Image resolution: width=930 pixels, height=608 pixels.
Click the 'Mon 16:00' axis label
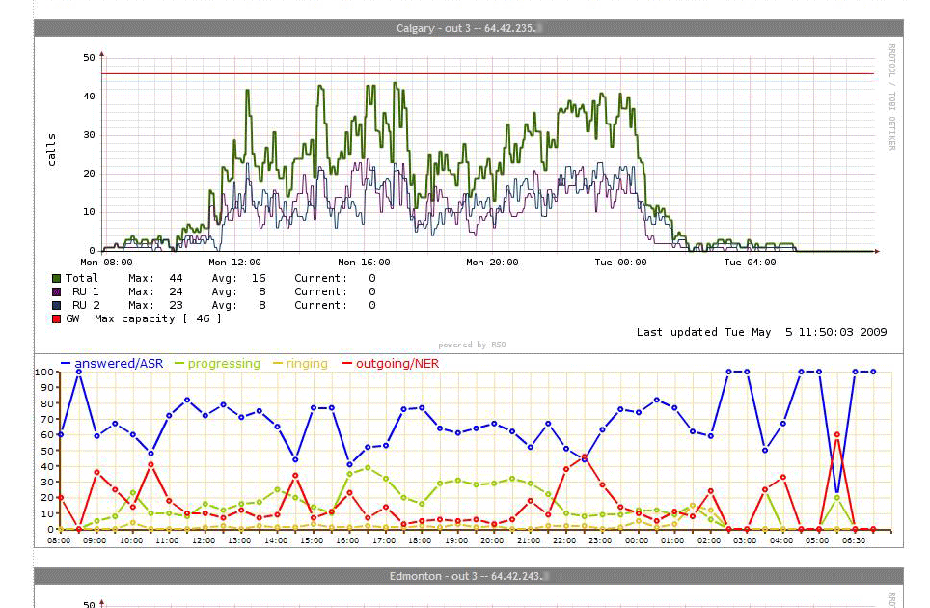pyautogui.click(x=364, y=262)
